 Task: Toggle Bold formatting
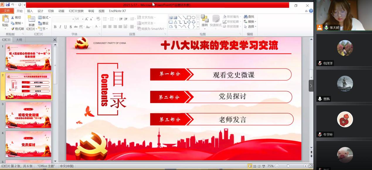(55, 27)
